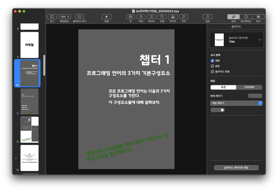The image size is (278, 191).
Task: Collapse the slide group chevron near slide 13
Action: (x=16, y=158)
